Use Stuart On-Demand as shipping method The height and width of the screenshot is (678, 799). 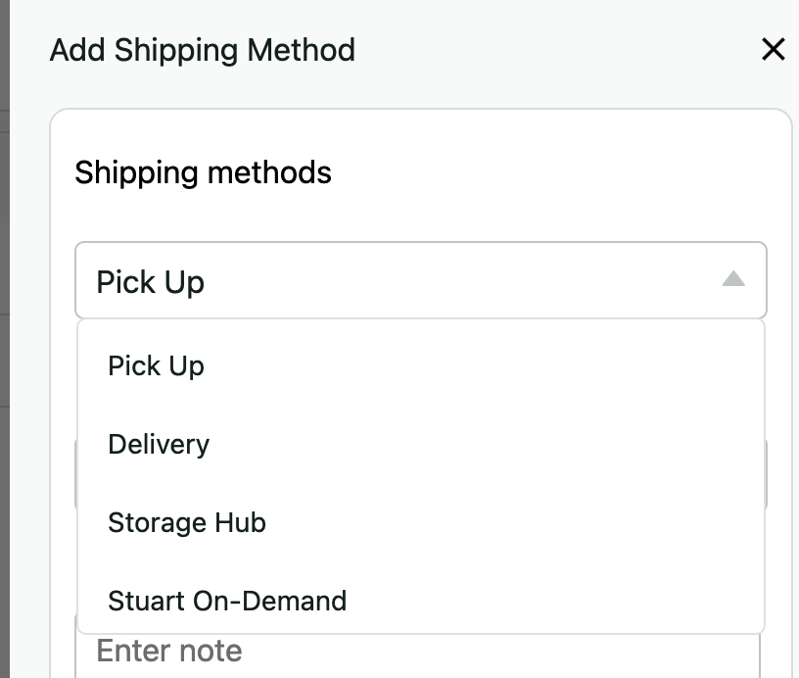tap(227, 601)
